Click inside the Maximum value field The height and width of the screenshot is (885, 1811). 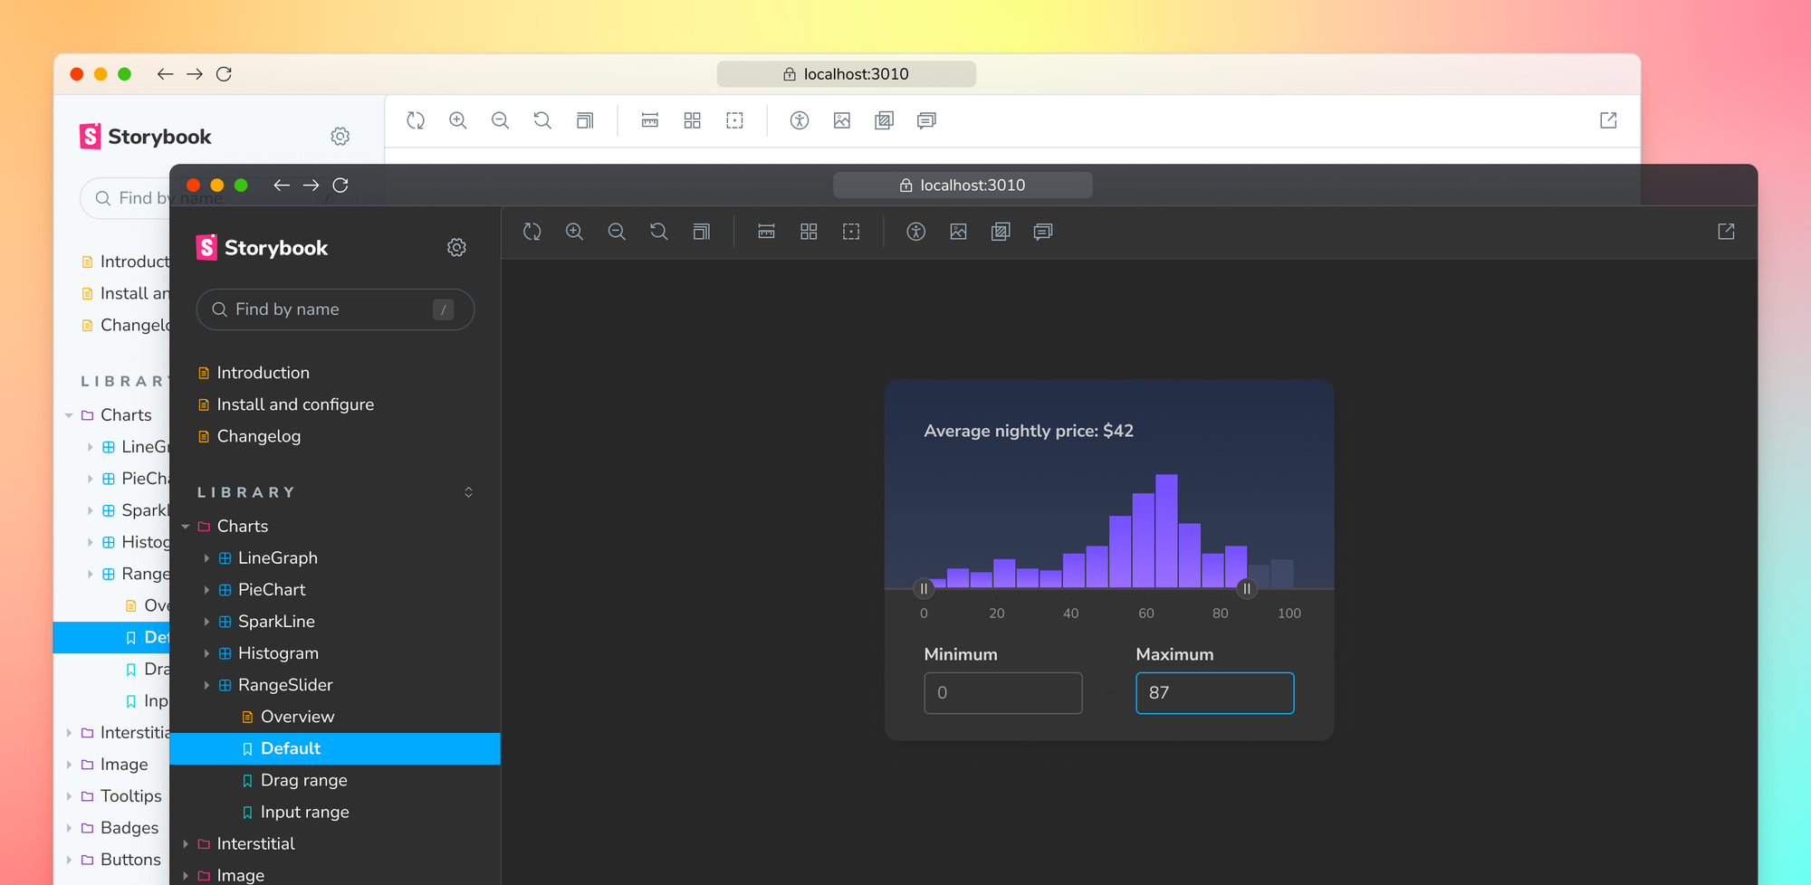[1214, 692]
